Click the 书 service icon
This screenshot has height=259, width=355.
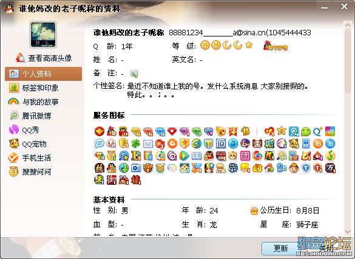245,131
